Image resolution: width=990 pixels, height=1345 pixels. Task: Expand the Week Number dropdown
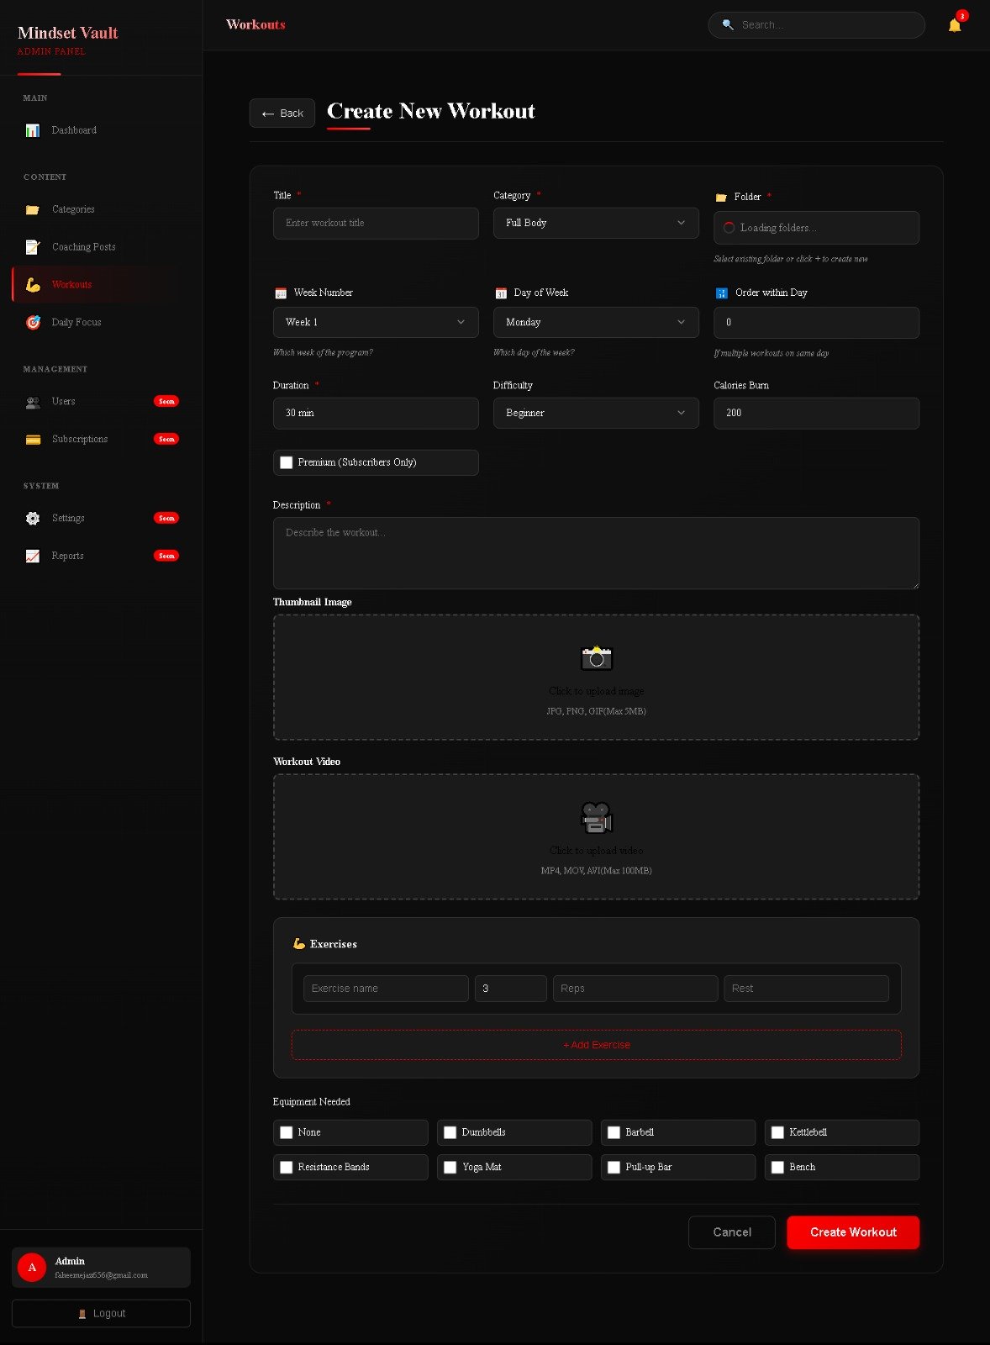tap(375, 322)
